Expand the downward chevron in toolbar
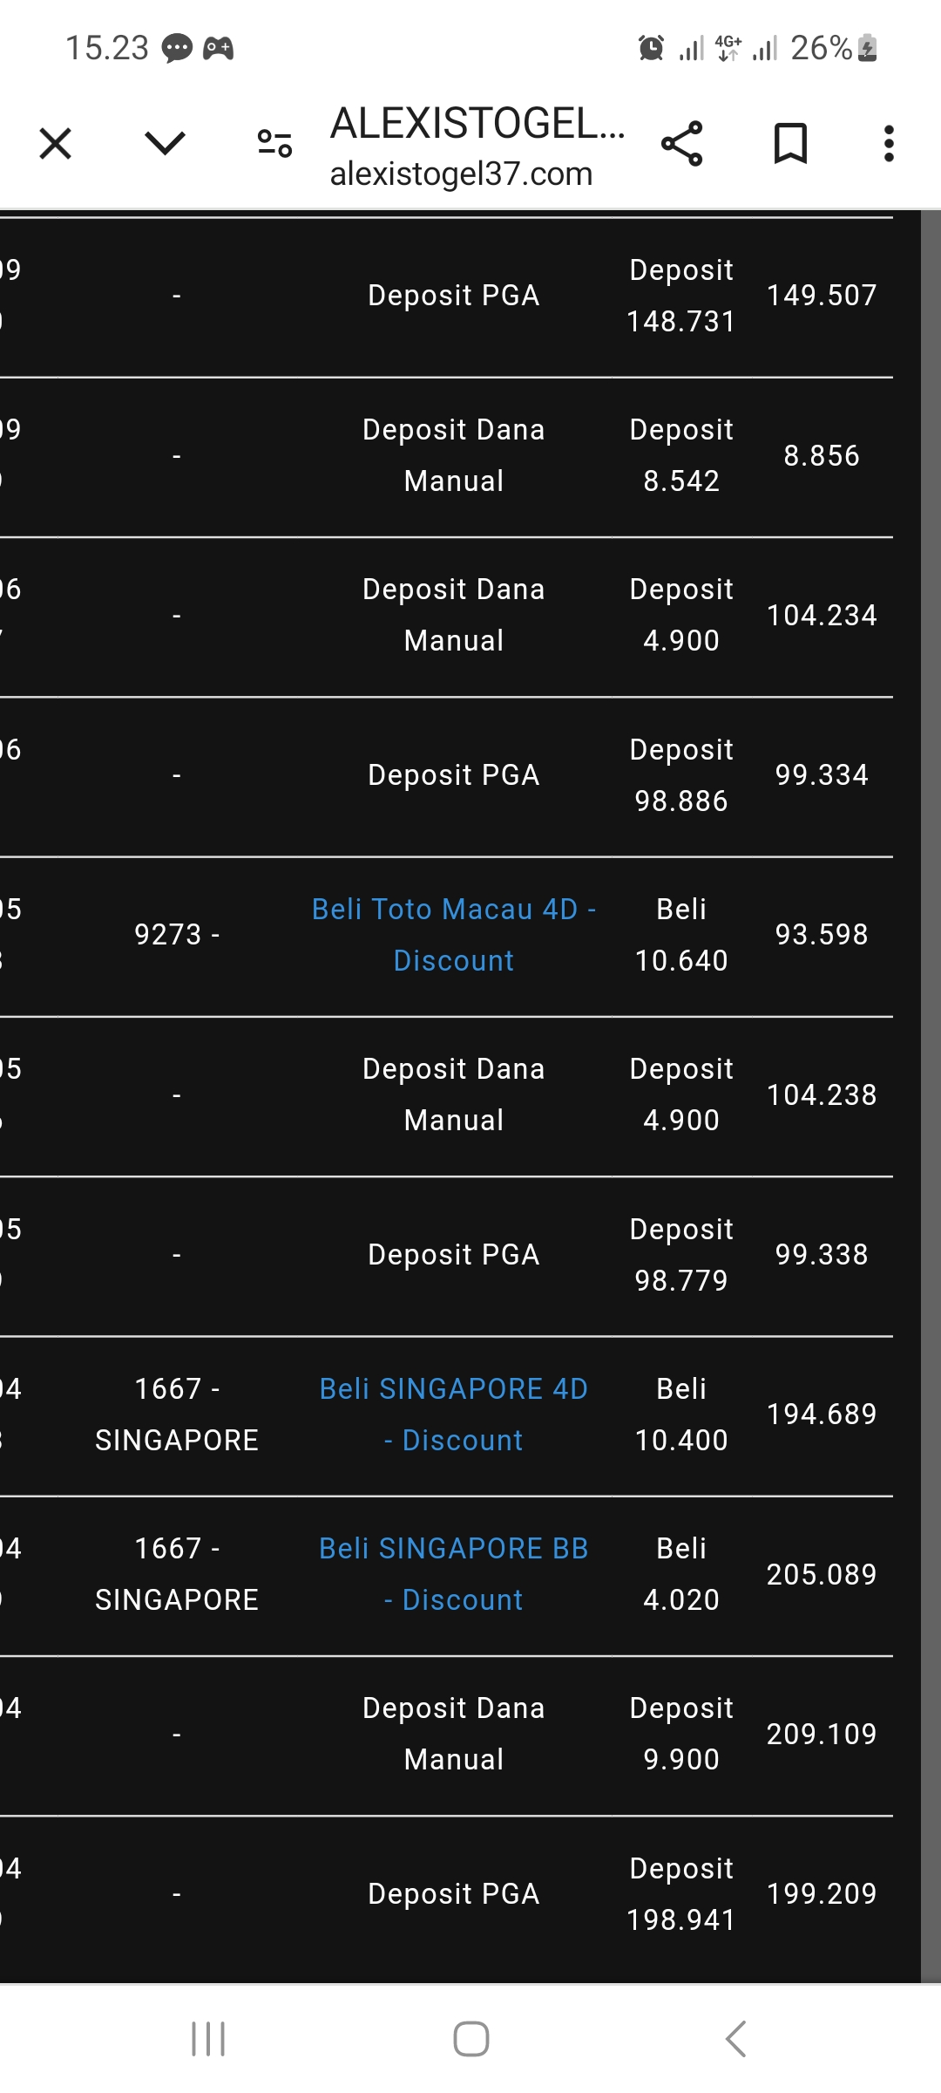Image resolution: width=941 pixels, height=2093 pixels. coord(165,142)
